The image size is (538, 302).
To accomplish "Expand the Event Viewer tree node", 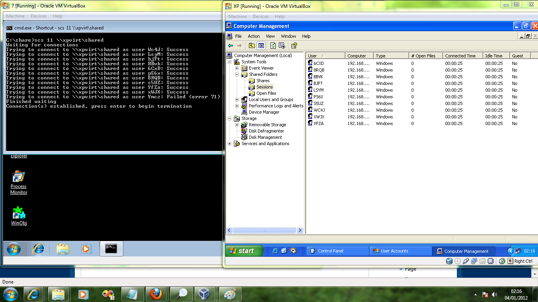I will pyautogui.click(x=236, y=68).
